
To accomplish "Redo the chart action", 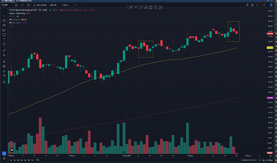I will [x=80, y=5].
